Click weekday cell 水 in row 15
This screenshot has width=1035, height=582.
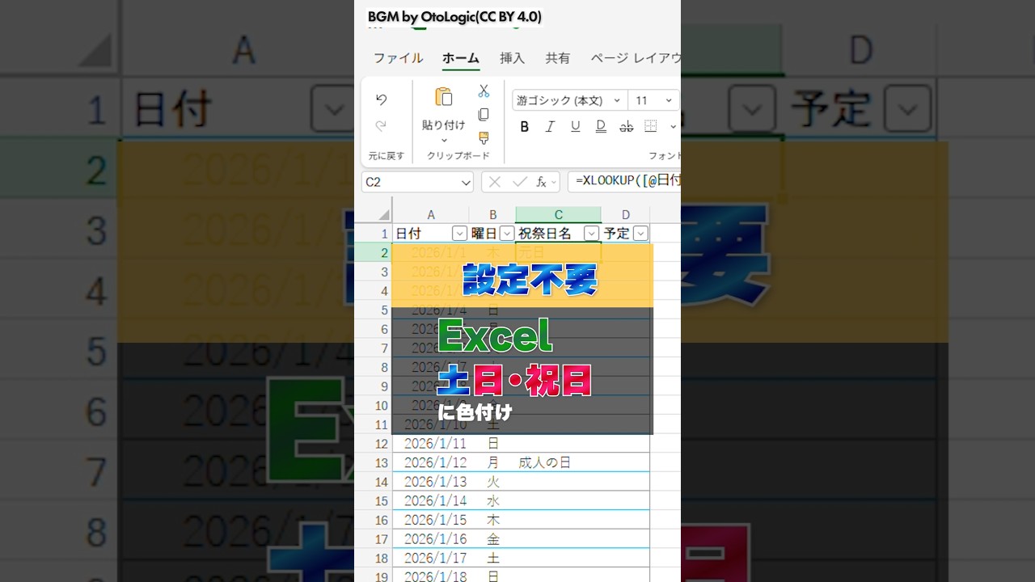coord(492,501)
